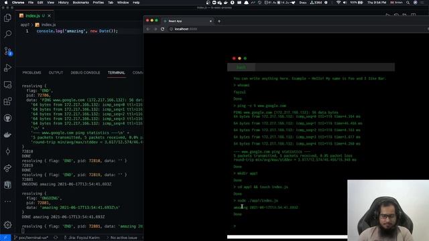Go forward in the Chrome browser
The width and height of the screenshot is (429, 241).
pos(155,29)
